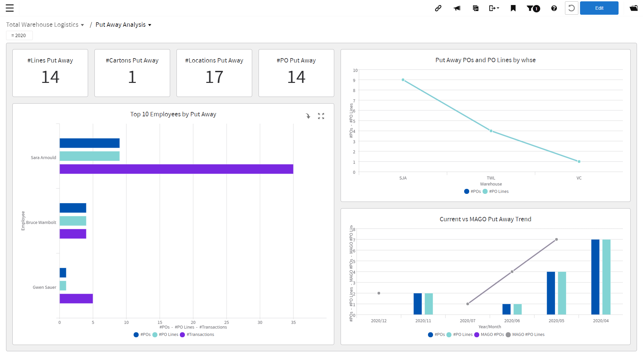Viewport: 643px width, 361px height.
Task: Click the bookmark icon in the toolbar
Action: (513, 8)
